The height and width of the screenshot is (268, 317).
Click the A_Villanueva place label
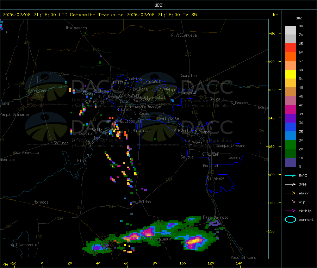click(x=184, y=35)
